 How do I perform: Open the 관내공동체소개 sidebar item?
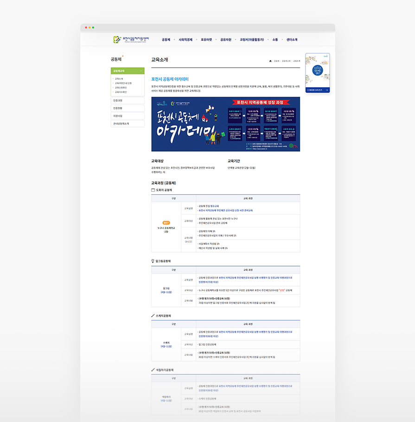point(128,124)
